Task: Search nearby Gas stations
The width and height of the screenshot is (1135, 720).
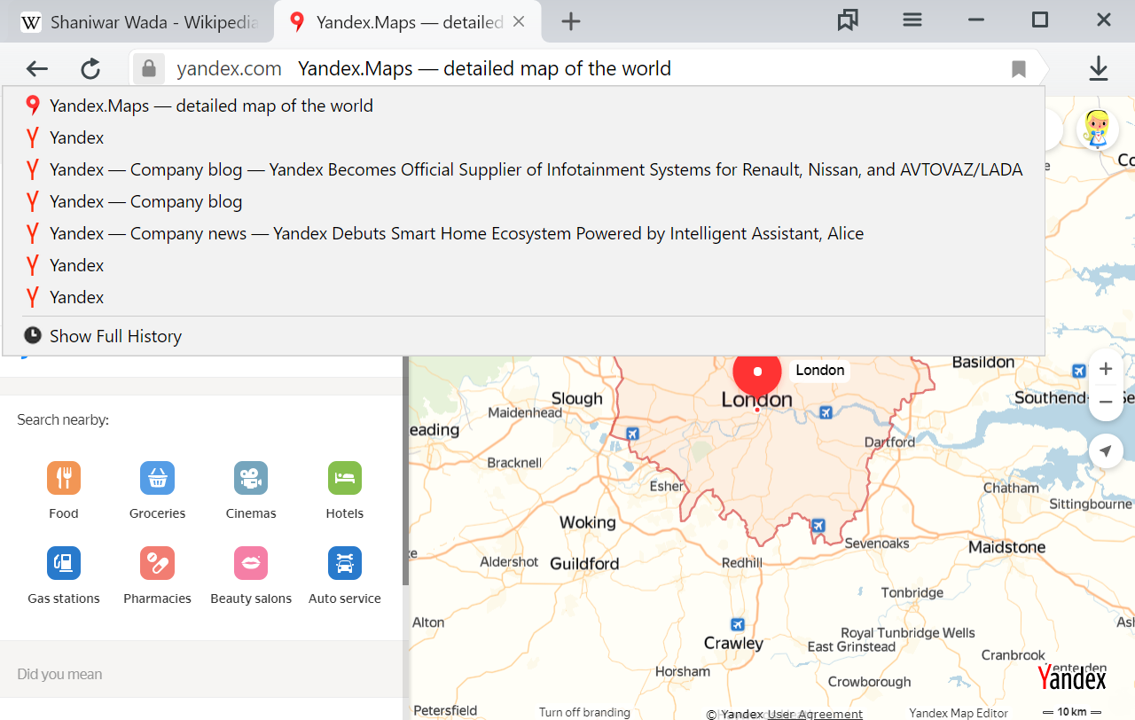Action: pos(64,575)
